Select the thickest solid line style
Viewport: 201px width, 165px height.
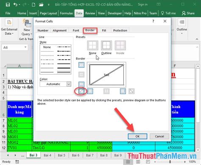pyautogui.click(x=64, y=68)
